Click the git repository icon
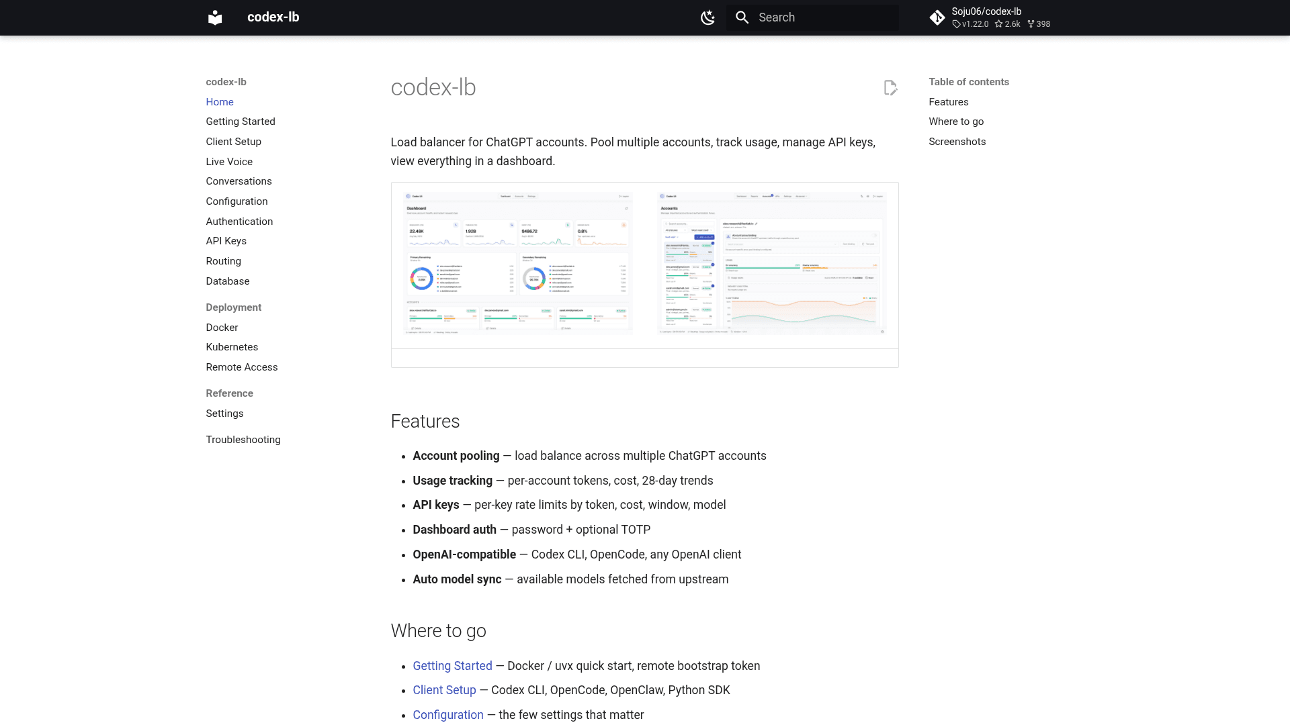The image size is (1290, 725). (x=937, y=17)
